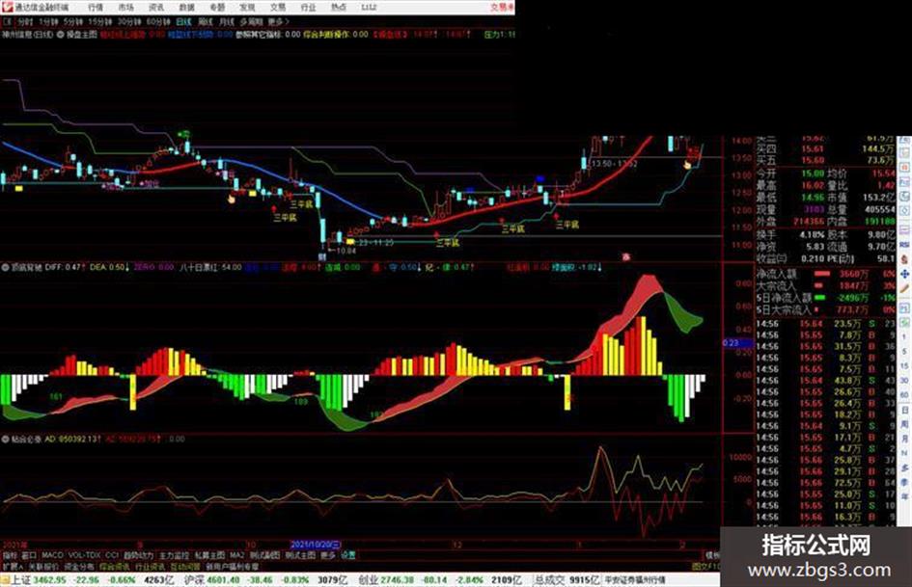Open the 发现 menu
The image size is (912, 587).
point(247,7)
